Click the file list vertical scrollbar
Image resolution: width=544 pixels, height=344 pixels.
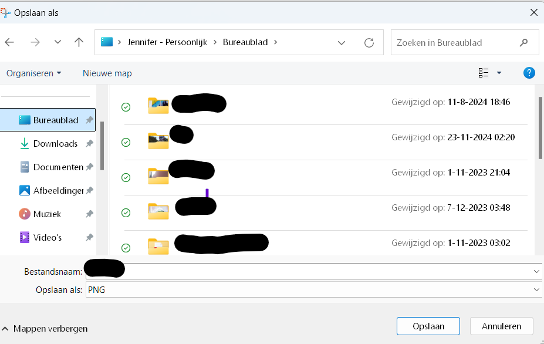[x=540, y=128]
